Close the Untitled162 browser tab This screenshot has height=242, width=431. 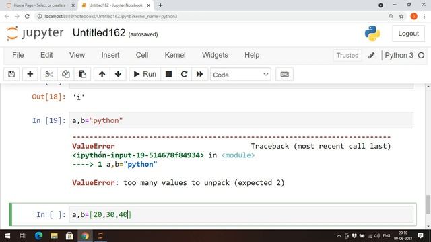point(148,5)
